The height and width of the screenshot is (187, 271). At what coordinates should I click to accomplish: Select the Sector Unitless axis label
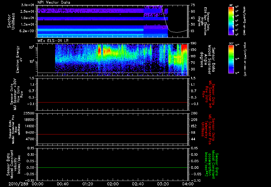point(11,21)
